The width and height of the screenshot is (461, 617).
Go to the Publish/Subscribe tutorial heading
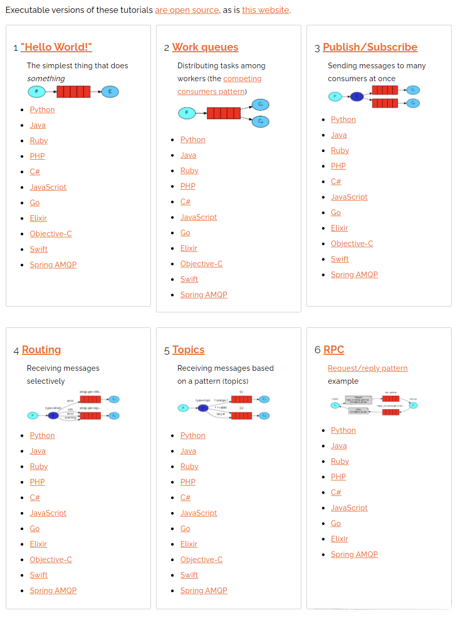coord(370,47)
